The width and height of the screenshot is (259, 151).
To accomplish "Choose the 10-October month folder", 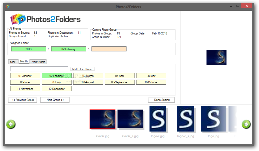I will tap(151, 82).
